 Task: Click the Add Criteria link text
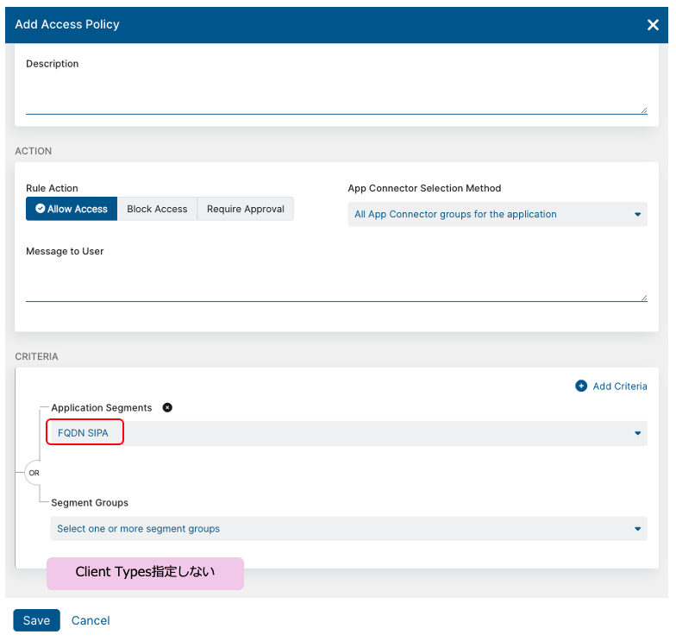619,386
